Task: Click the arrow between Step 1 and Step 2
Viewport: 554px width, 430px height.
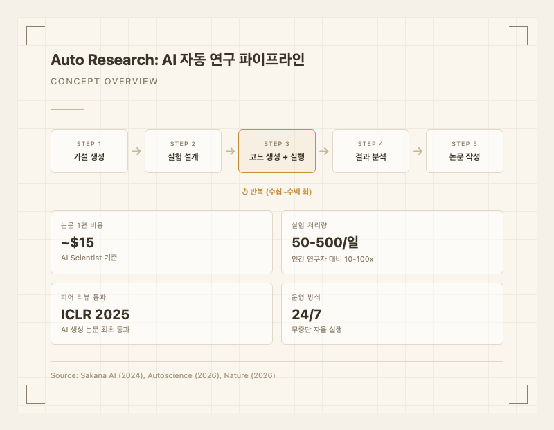Action: 136,151
